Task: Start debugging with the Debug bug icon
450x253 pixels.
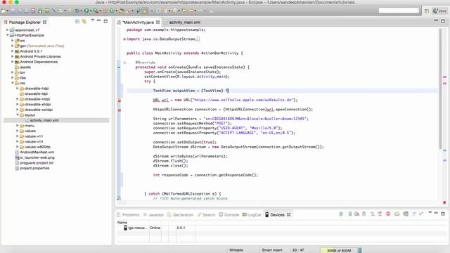Action: coord(77,11)
